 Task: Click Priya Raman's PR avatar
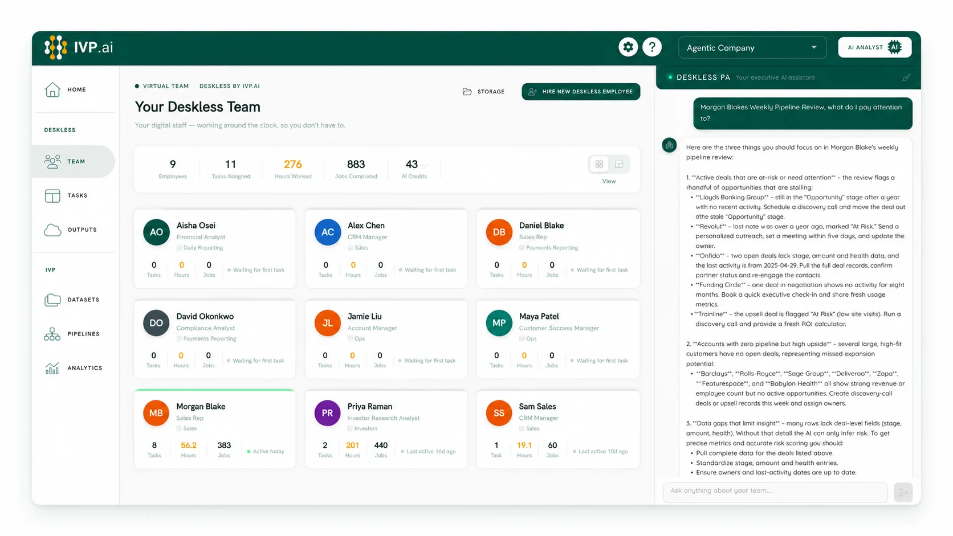pyautogui.click(x=328, y=414)
